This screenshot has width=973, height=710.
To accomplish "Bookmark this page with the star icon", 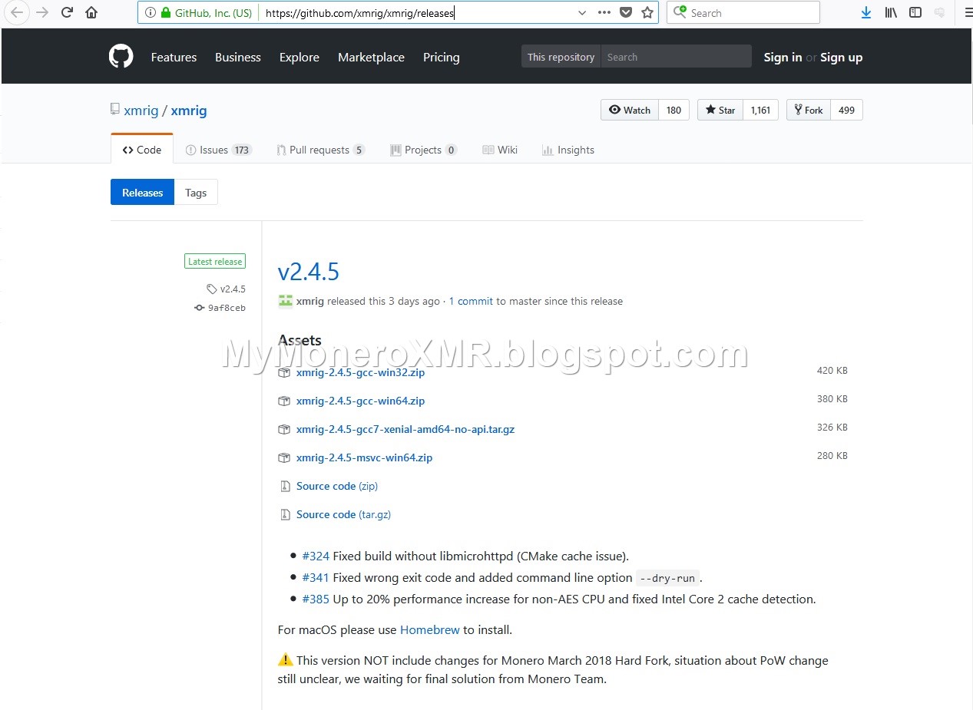I will coord(647,12).
